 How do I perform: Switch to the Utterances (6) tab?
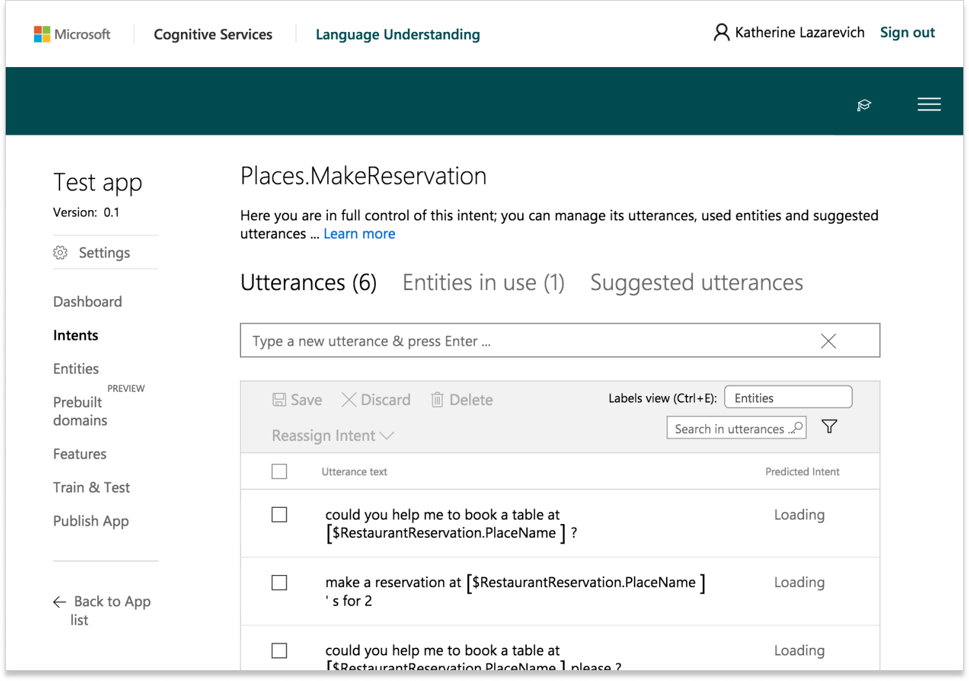pyautogui.click(x=309, y=282)
